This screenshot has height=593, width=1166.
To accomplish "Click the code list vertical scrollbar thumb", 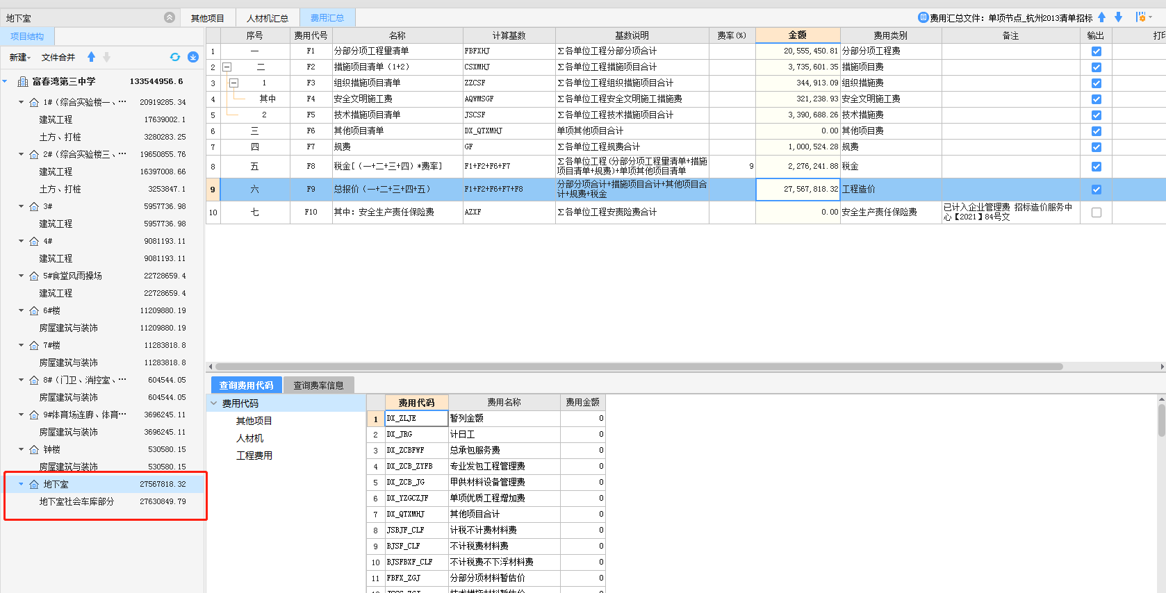I will tap(1162, 420).
